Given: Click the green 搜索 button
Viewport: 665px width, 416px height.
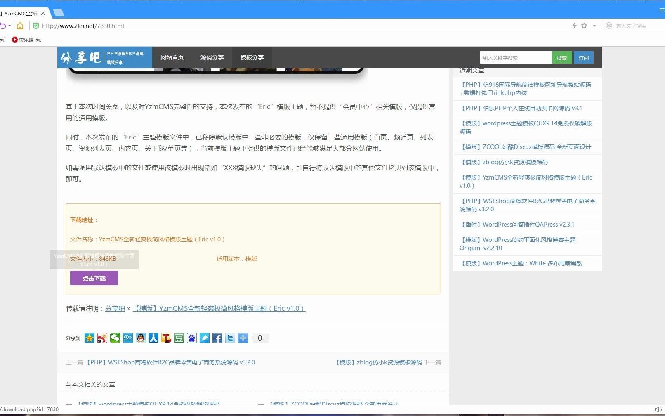Looking at the screenshot, I should 561,58.
